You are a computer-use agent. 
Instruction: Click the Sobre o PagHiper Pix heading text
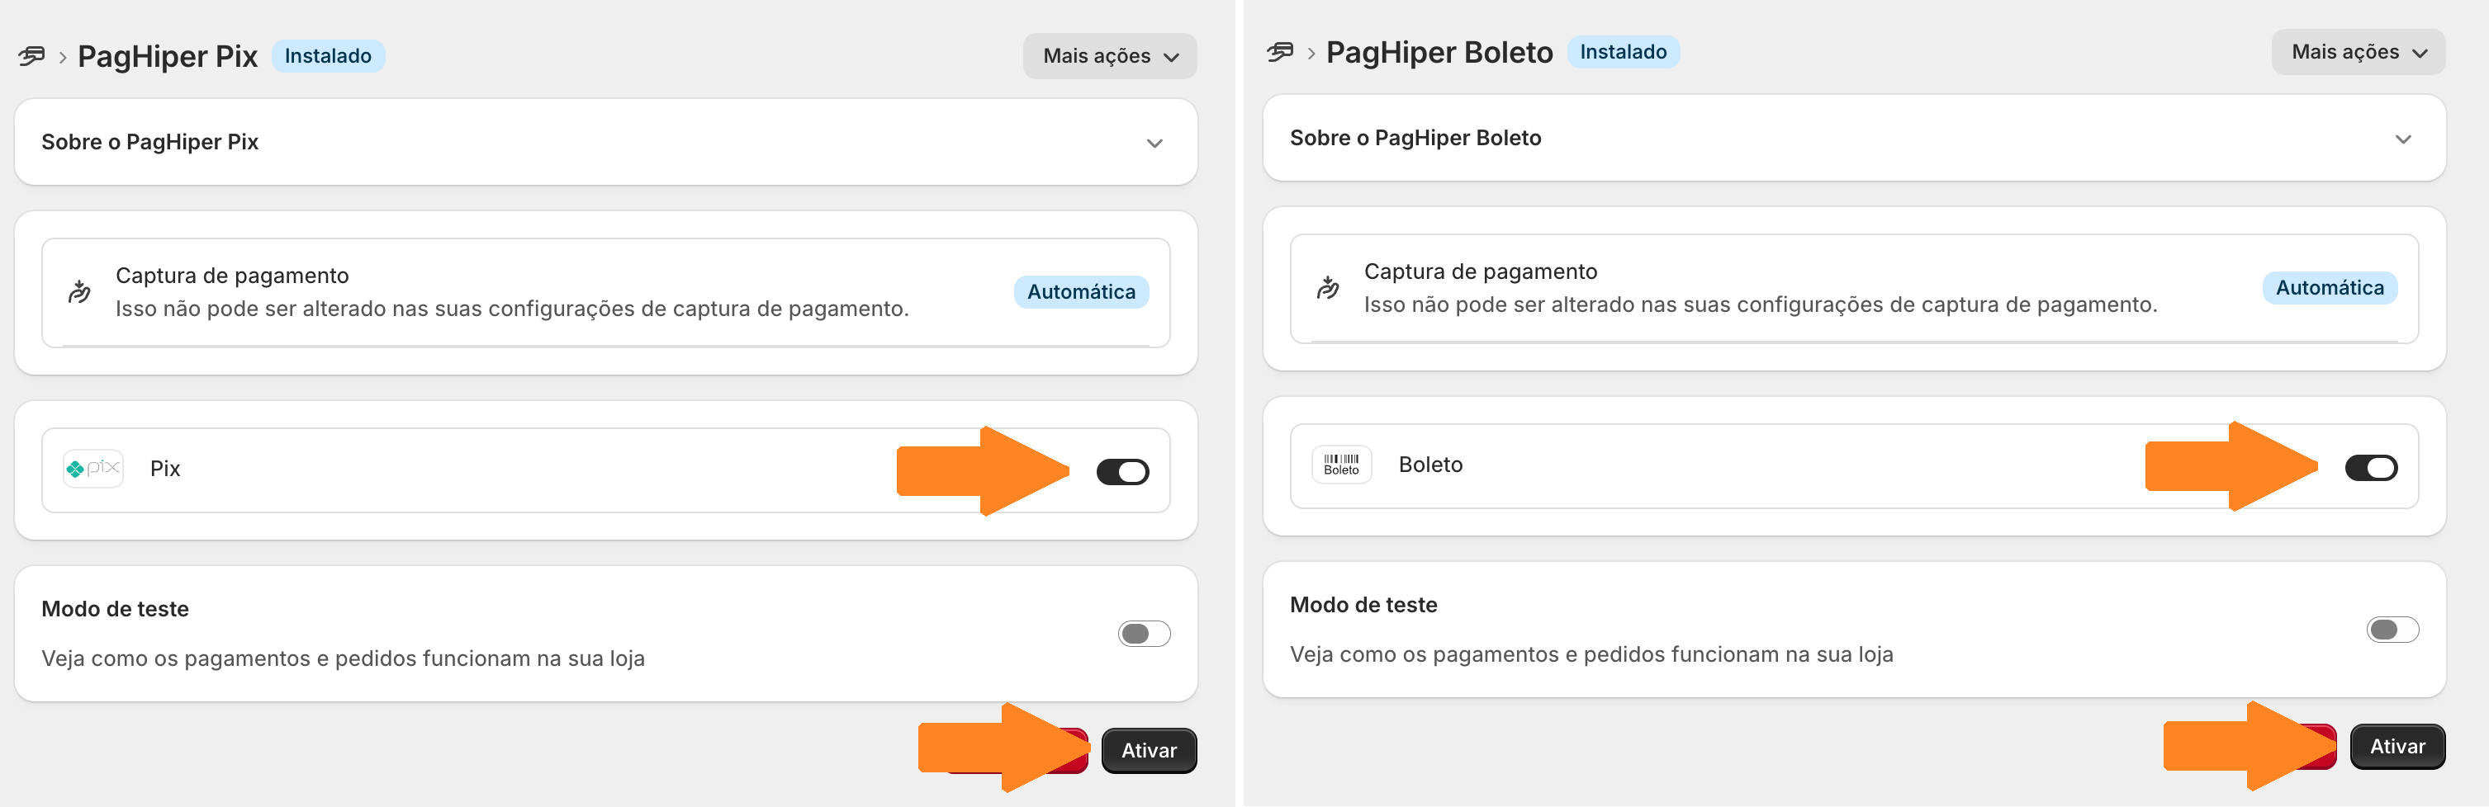[x=149, y=142]
